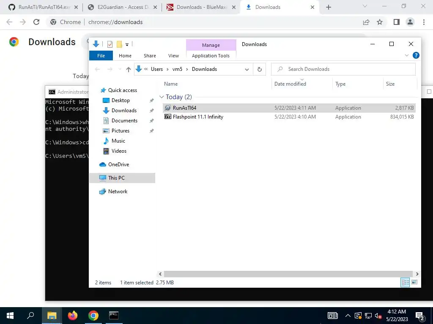Reload the Chrome downloads page
The image size is (433, 324).
coord(36,22)
